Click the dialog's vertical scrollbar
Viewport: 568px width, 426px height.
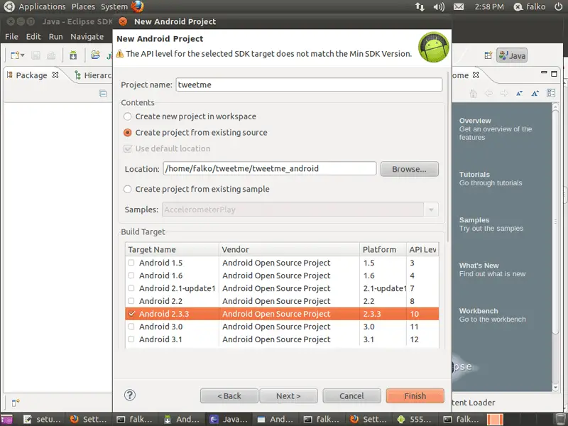tap(448, 158)
